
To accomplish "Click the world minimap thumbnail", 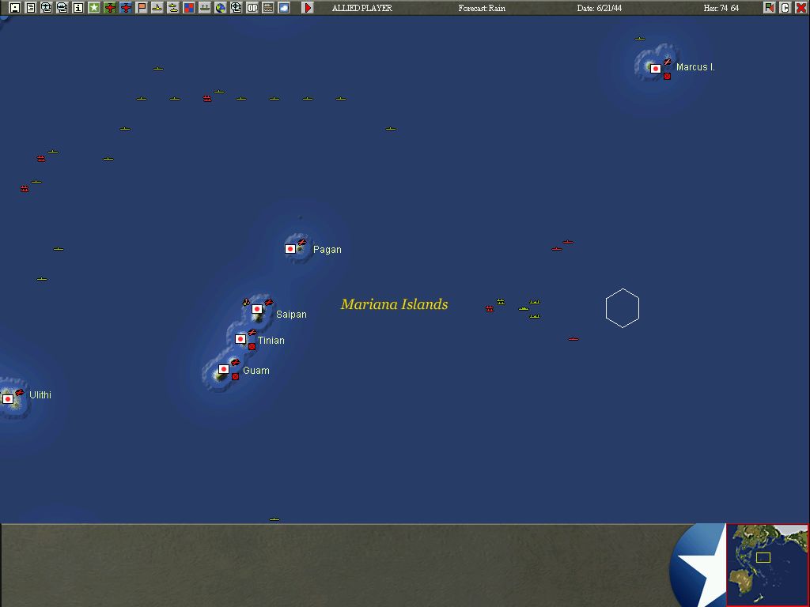I will tap(767, 565).
